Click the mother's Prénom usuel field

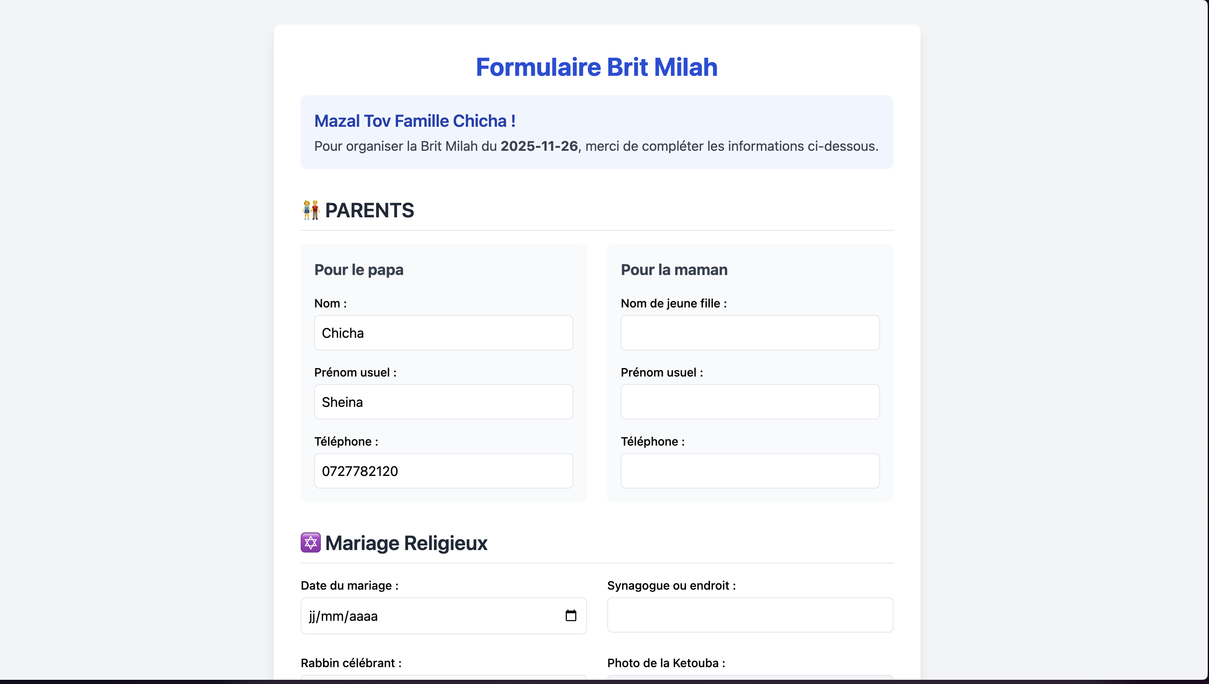(749, 402)
